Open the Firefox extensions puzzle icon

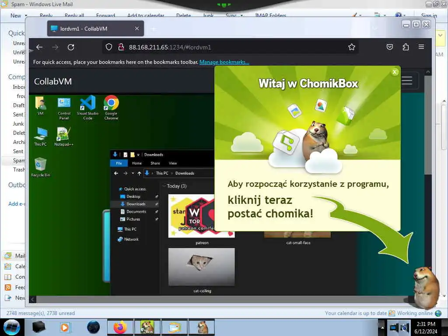coord(406,47)
